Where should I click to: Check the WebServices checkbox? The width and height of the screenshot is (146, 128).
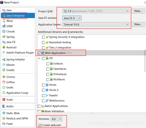click(43, 101)
